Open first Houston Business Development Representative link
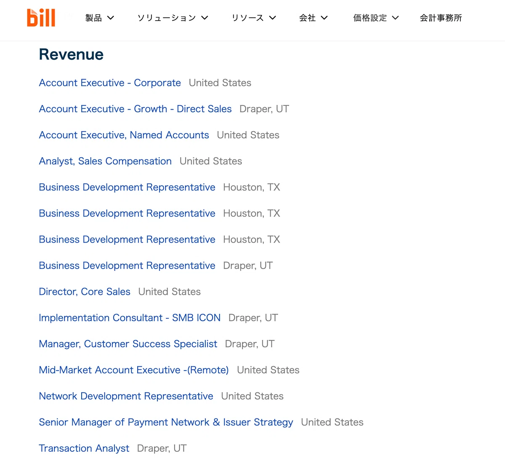505x463 pixels. 127,187
